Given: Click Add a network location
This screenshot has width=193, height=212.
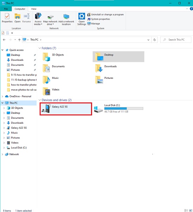Looking at the screenshot, I should click(66, 19).
